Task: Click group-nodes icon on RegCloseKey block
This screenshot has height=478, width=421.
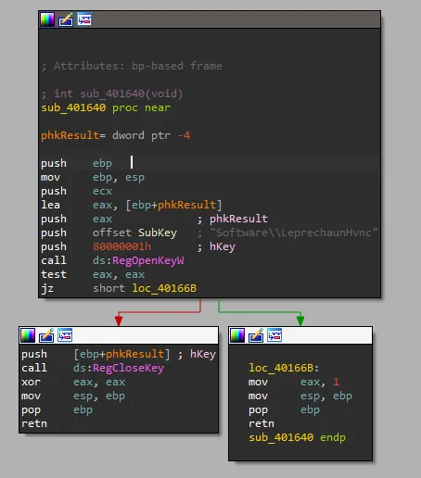Action: pos(65,335)
